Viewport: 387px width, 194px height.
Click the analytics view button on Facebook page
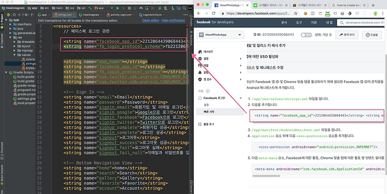tap(347, 35)
